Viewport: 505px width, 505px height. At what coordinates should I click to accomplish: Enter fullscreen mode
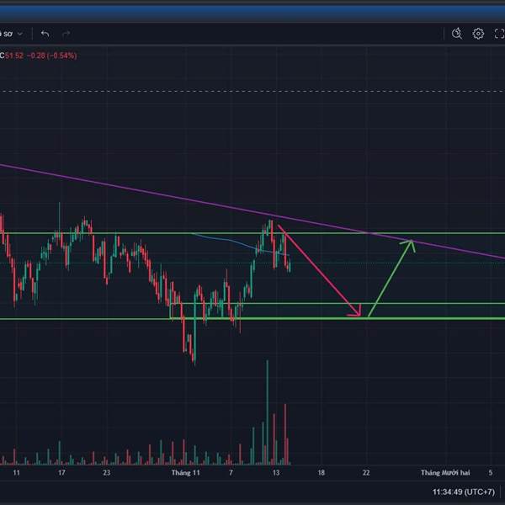499,34
